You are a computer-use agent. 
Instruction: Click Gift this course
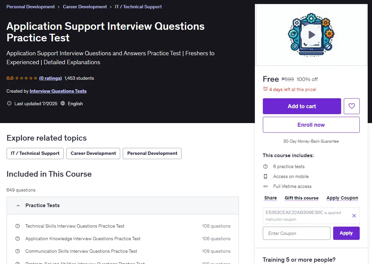click(x=302, y=198)
